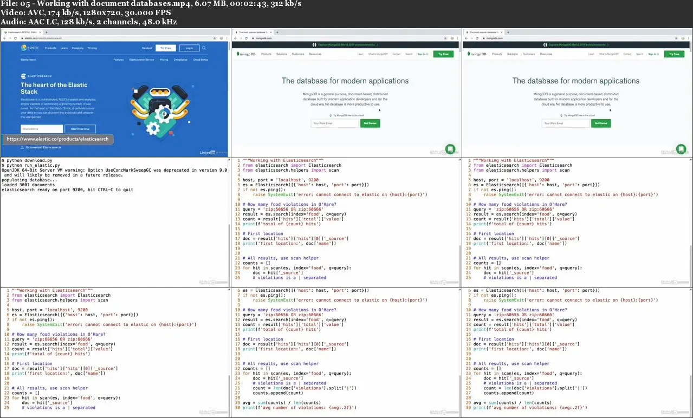Open a new tab in the middle MongoDB frame
Screen dimensions: 693x418
point(277,32)
